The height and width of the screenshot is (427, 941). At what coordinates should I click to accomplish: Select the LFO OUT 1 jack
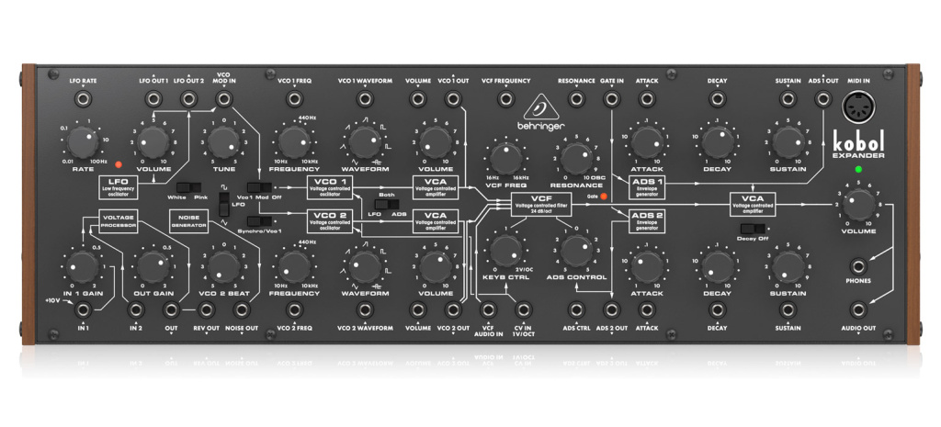point(153,98)
